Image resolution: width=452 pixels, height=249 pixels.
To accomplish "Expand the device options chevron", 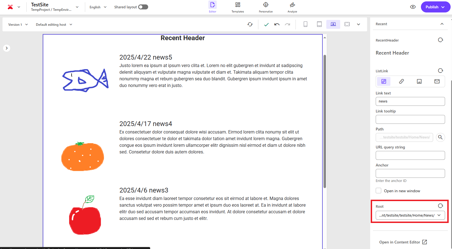I will coord(358,24).
